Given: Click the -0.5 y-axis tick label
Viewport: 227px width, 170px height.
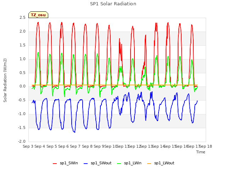Looking at the screenshot, I should click(22, 100).
